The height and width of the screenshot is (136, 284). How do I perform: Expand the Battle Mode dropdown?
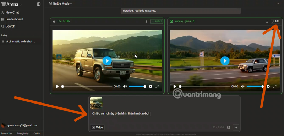(60, 4)
